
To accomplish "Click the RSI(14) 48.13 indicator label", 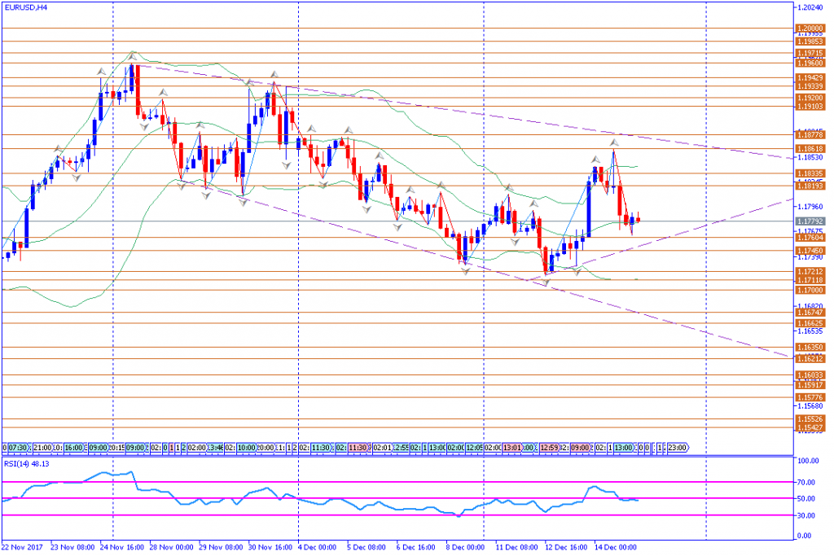I will coord(27,462).
